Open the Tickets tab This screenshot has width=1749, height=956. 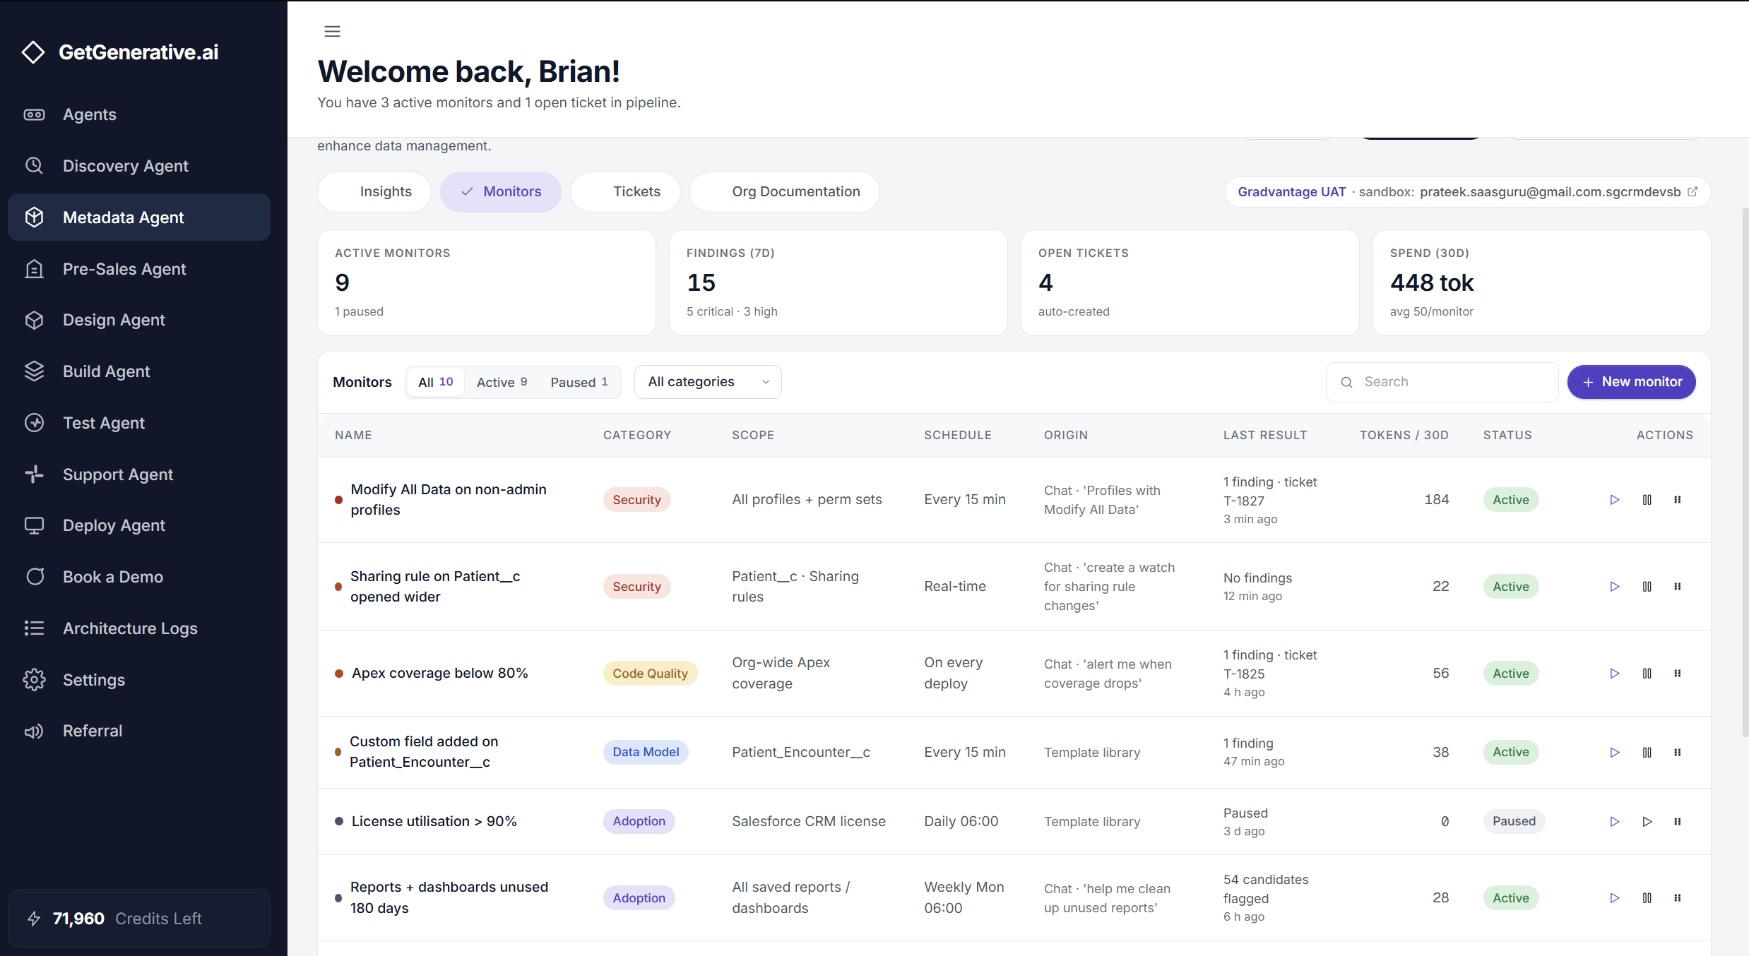pyautogui.click(x=626, y=192)
